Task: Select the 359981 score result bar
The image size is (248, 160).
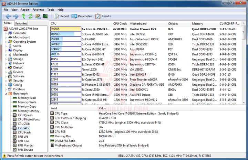Action: click(x=66, y=39)
